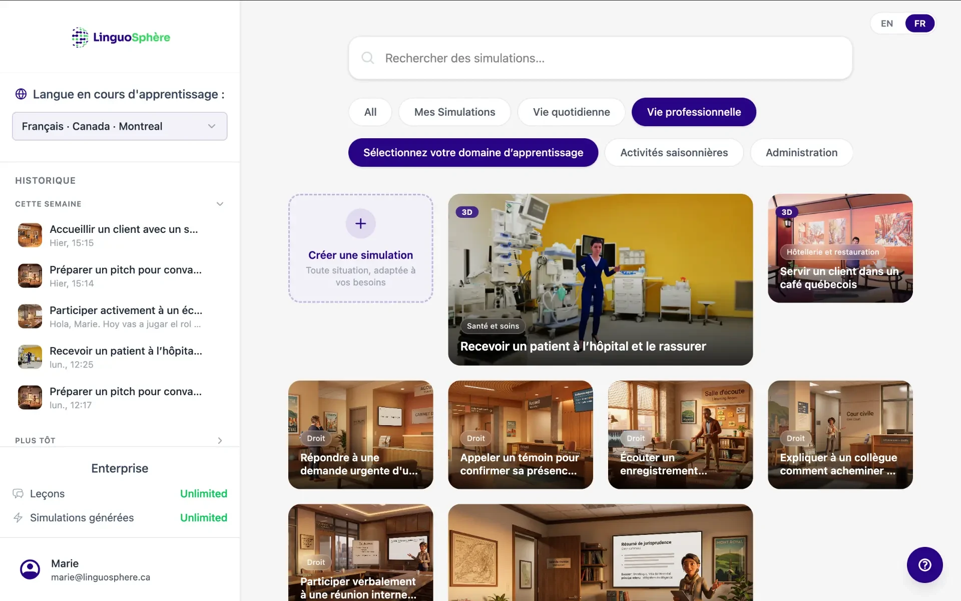Click the chat bubble icon beside Leçons
The image size is (961, 601).
click(18, 494)
